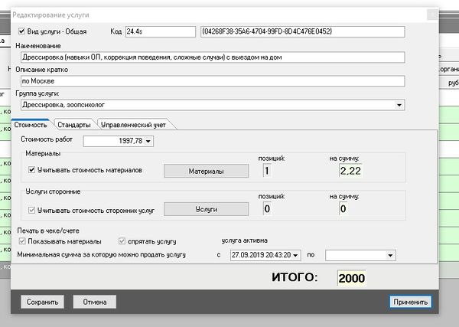Viewport: 459px width, 327px height.
Task: Open the 'Стоимость работ' dropdown showing 1997,78
Action: tap(148, 141)
